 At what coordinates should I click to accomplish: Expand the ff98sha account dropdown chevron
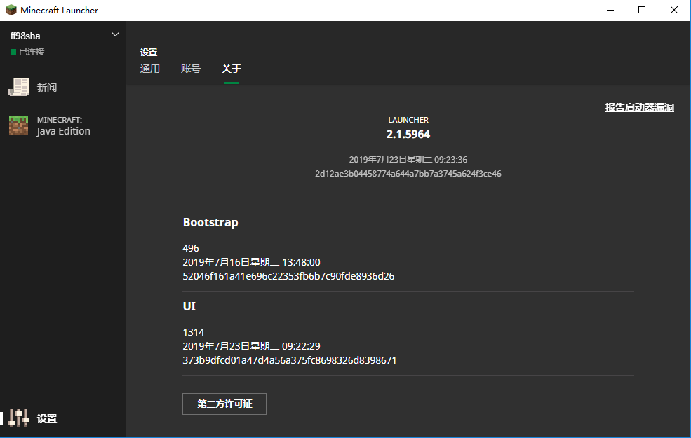point(116,34)
